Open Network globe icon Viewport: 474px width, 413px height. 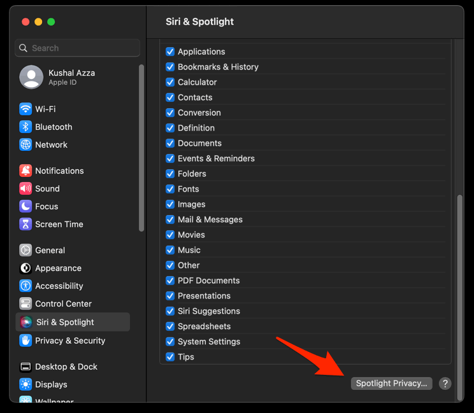[x=25, y=144]
